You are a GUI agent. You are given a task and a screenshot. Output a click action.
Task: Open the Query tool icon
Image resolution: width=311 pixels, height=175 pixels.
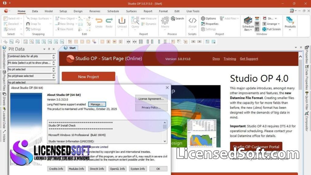[x=135, y=21]
